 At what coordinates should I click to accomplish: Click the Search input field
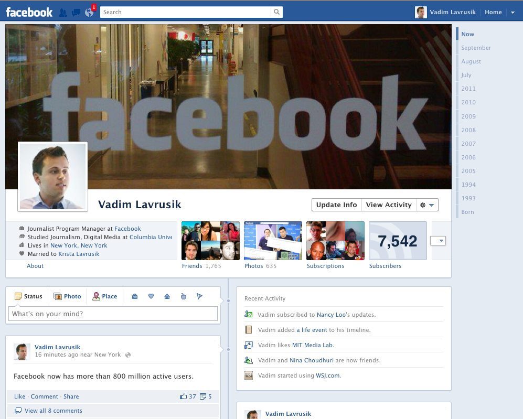186,12
